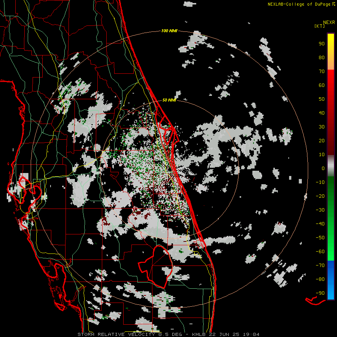This screenshot has height=337, width=337.
Task: Click the 40 value on the velocity scale
Action: 322,113
